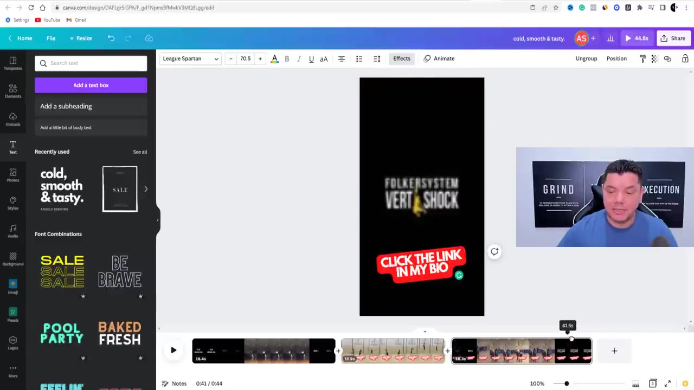
Task: Click the redo arrow in header
Action: (128, 38)
